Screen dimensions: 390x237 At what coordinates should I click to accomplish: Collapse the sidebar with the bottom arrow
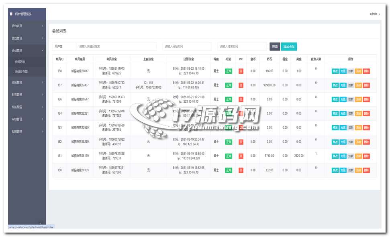click(40, 223)
